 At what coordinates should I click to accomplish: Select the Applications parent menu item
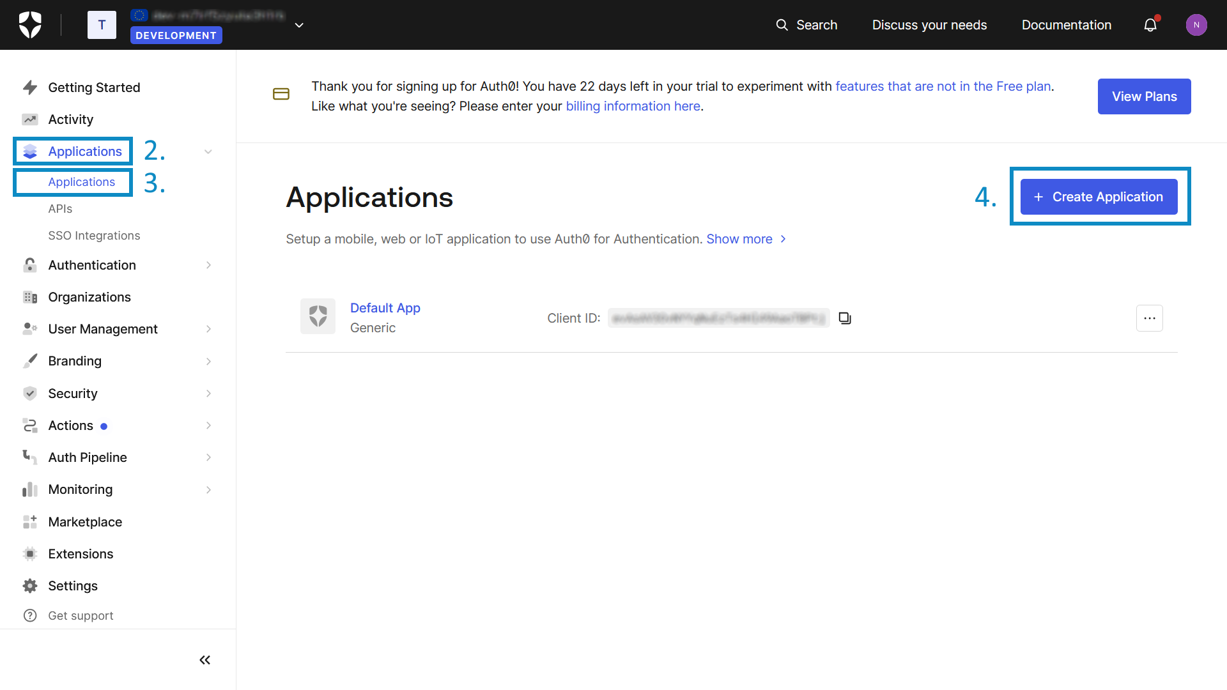point(85,151)
